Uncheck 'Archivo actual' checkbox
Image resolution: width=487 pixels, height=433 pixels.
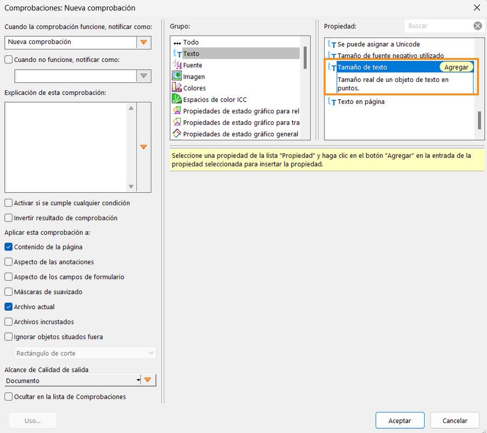tap(9, 307)
